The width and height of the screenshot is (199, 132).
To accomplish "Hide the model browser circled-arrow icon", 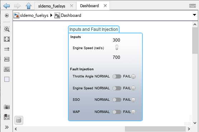I will click(7, 15).
